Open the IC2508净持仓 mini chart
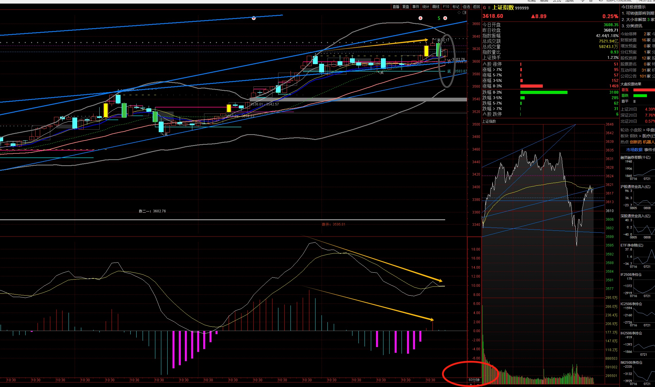The height and width of the screenshot is (387, 655). click(x=637, y=315)
